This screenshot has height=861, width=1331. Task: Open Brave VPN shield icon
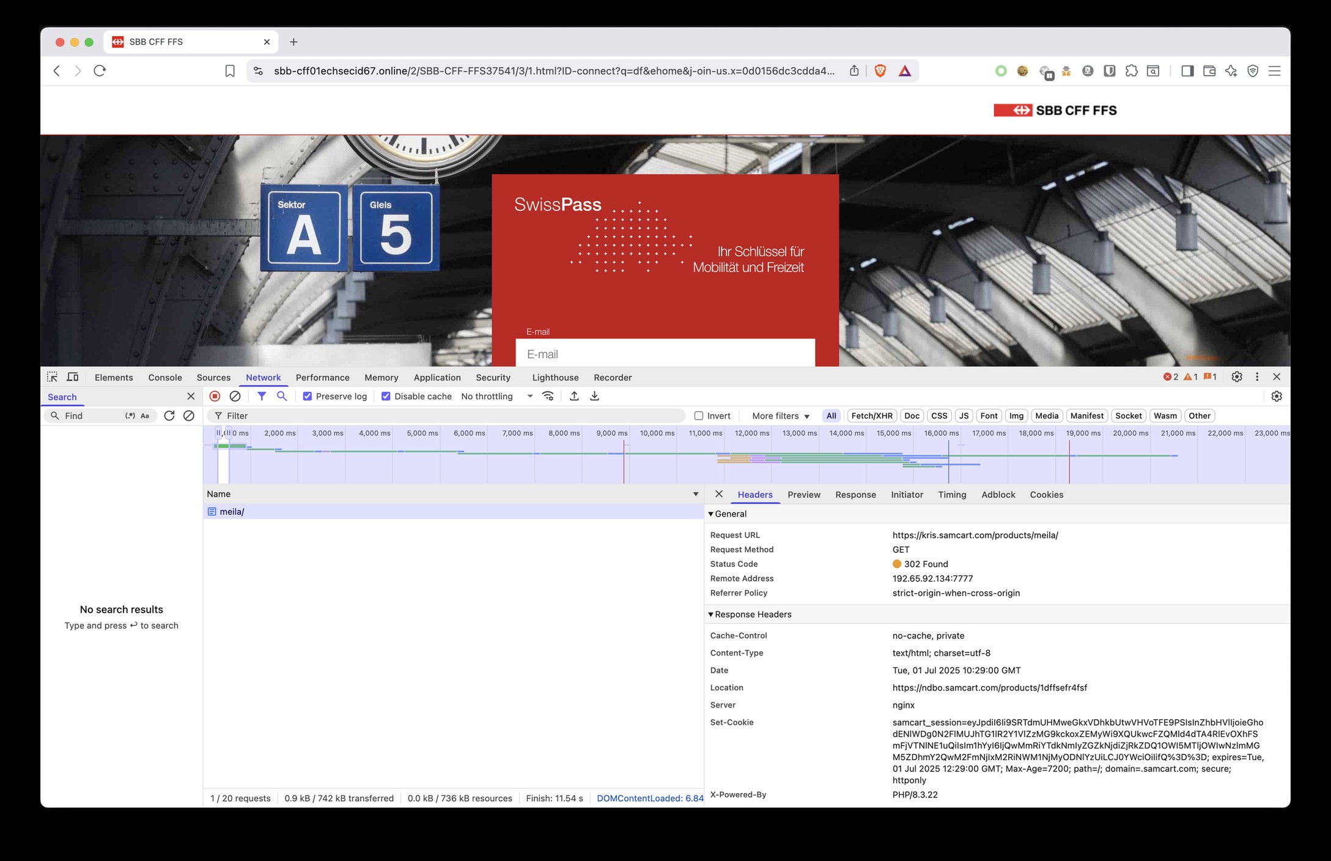point(1253,71)
